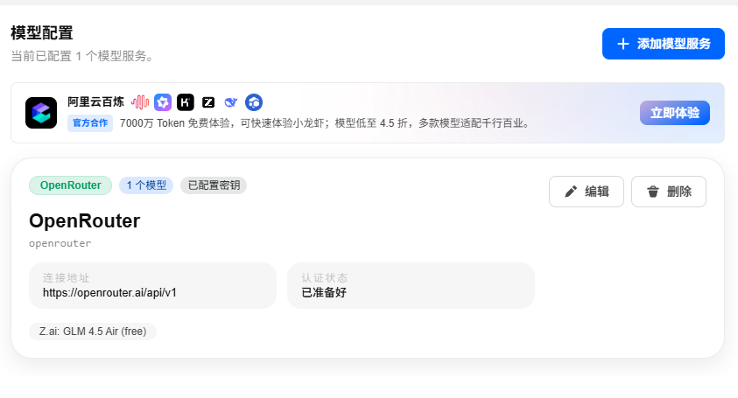Click the purple Tongyi Qianwen icon
738x398 pixels.
(x=162, y=102)
